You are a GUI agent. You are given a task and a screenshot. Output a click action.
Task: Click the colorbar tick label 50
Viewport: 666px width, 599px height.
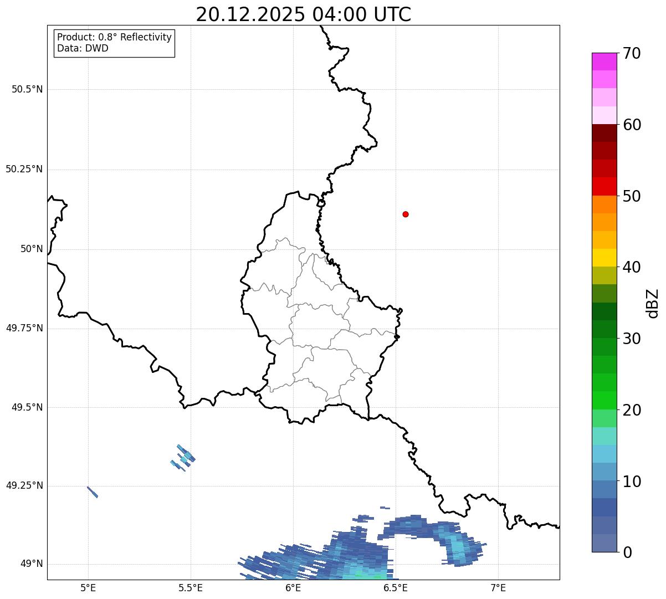tap(632, 196)
